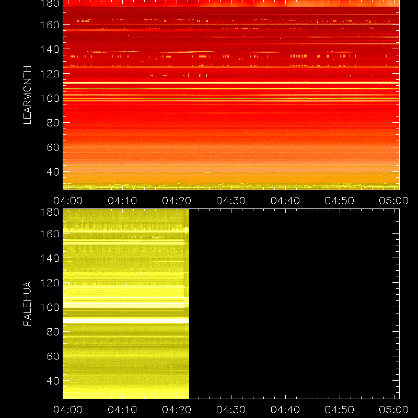
Task: Click the 140 frequency label beside Palehua plot
Action: pyautogui.click(x=50, y=258)
